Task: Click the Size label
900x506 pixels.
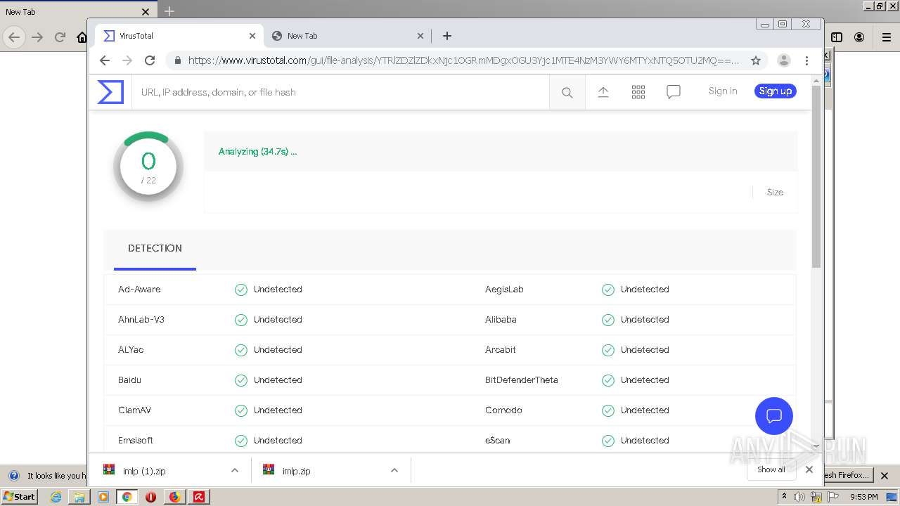Action: pyautogui.click(x=775, y=192)
